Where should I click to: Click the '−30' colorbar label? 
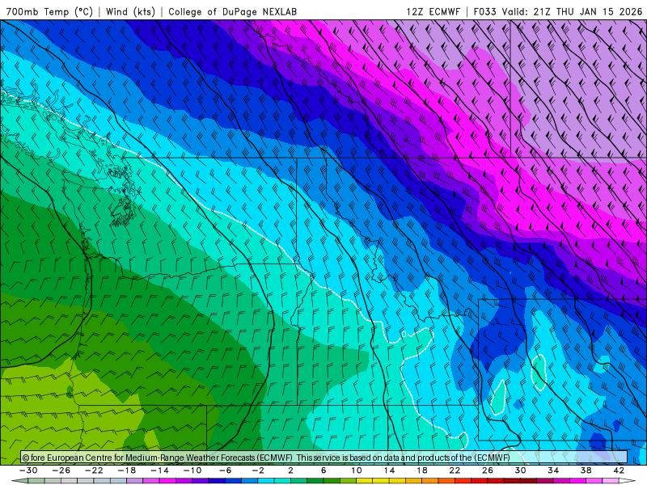click(x=28, y=470)
